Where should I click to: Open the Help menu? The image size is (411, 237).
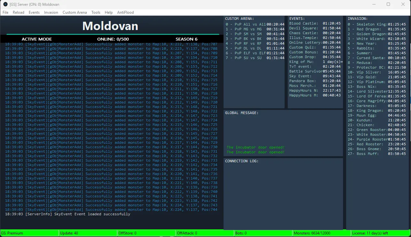(109, 12)
